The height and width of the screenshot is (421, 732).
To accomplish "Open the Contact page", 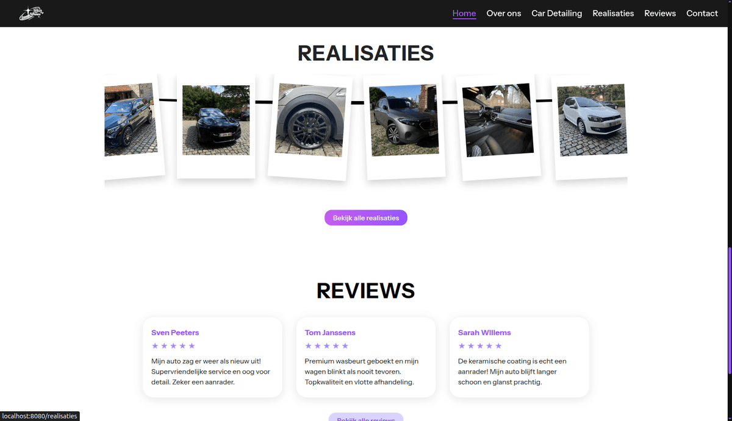I will pos(702,13).
